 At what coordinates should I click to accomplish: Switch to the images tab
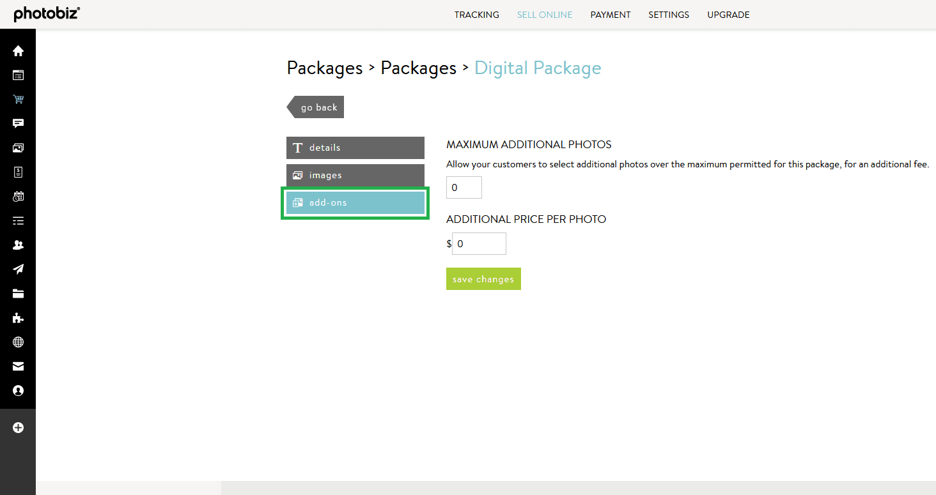pos(355,174)
